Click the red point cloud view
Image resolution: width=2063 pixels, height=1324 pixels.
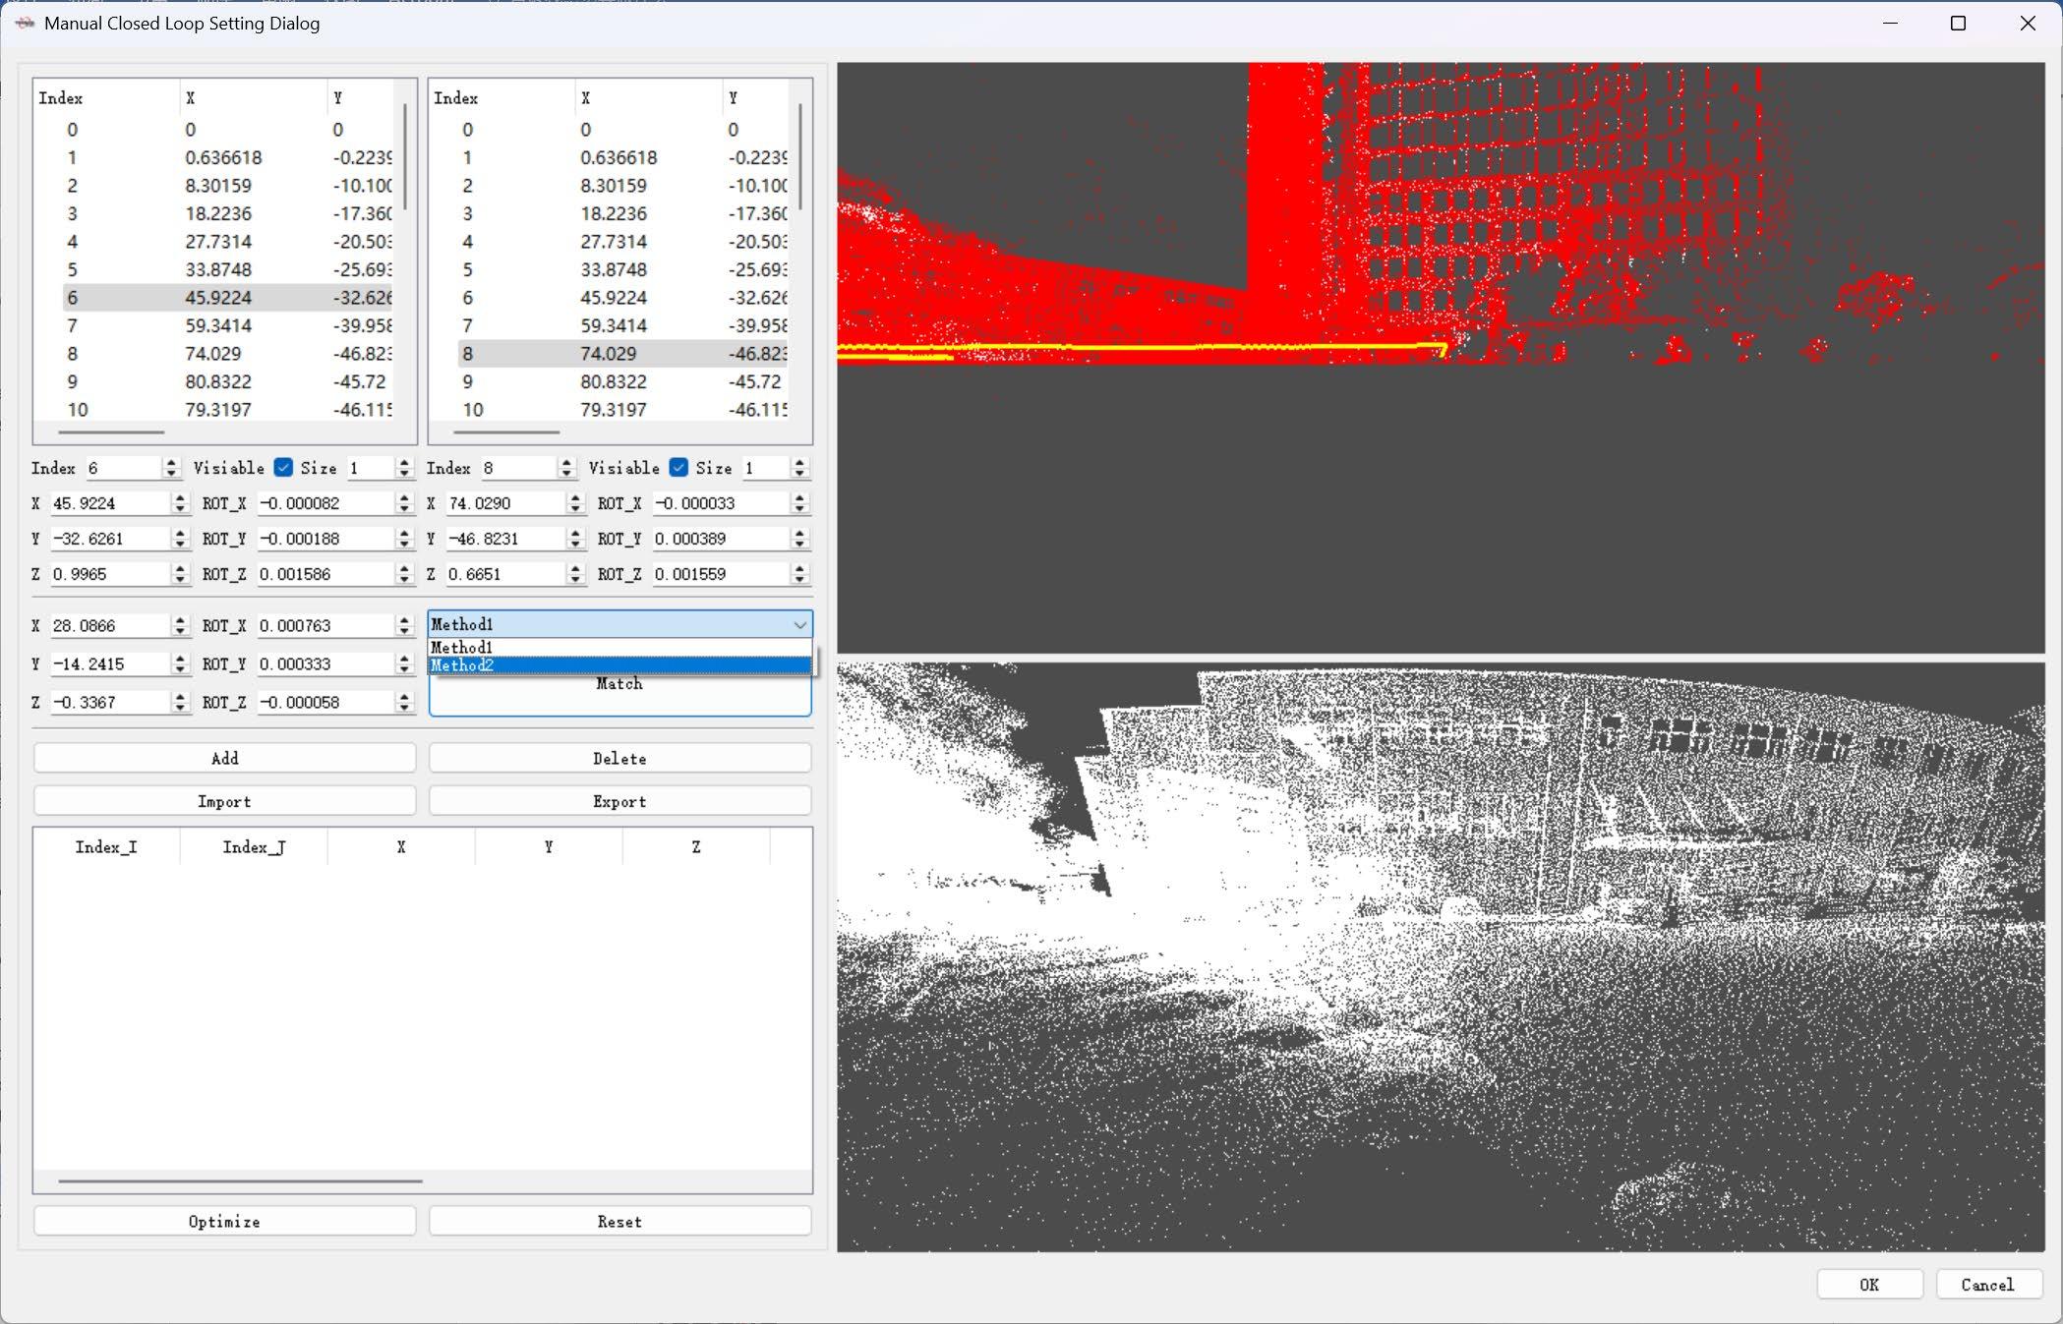click(x=1441, y=358)
